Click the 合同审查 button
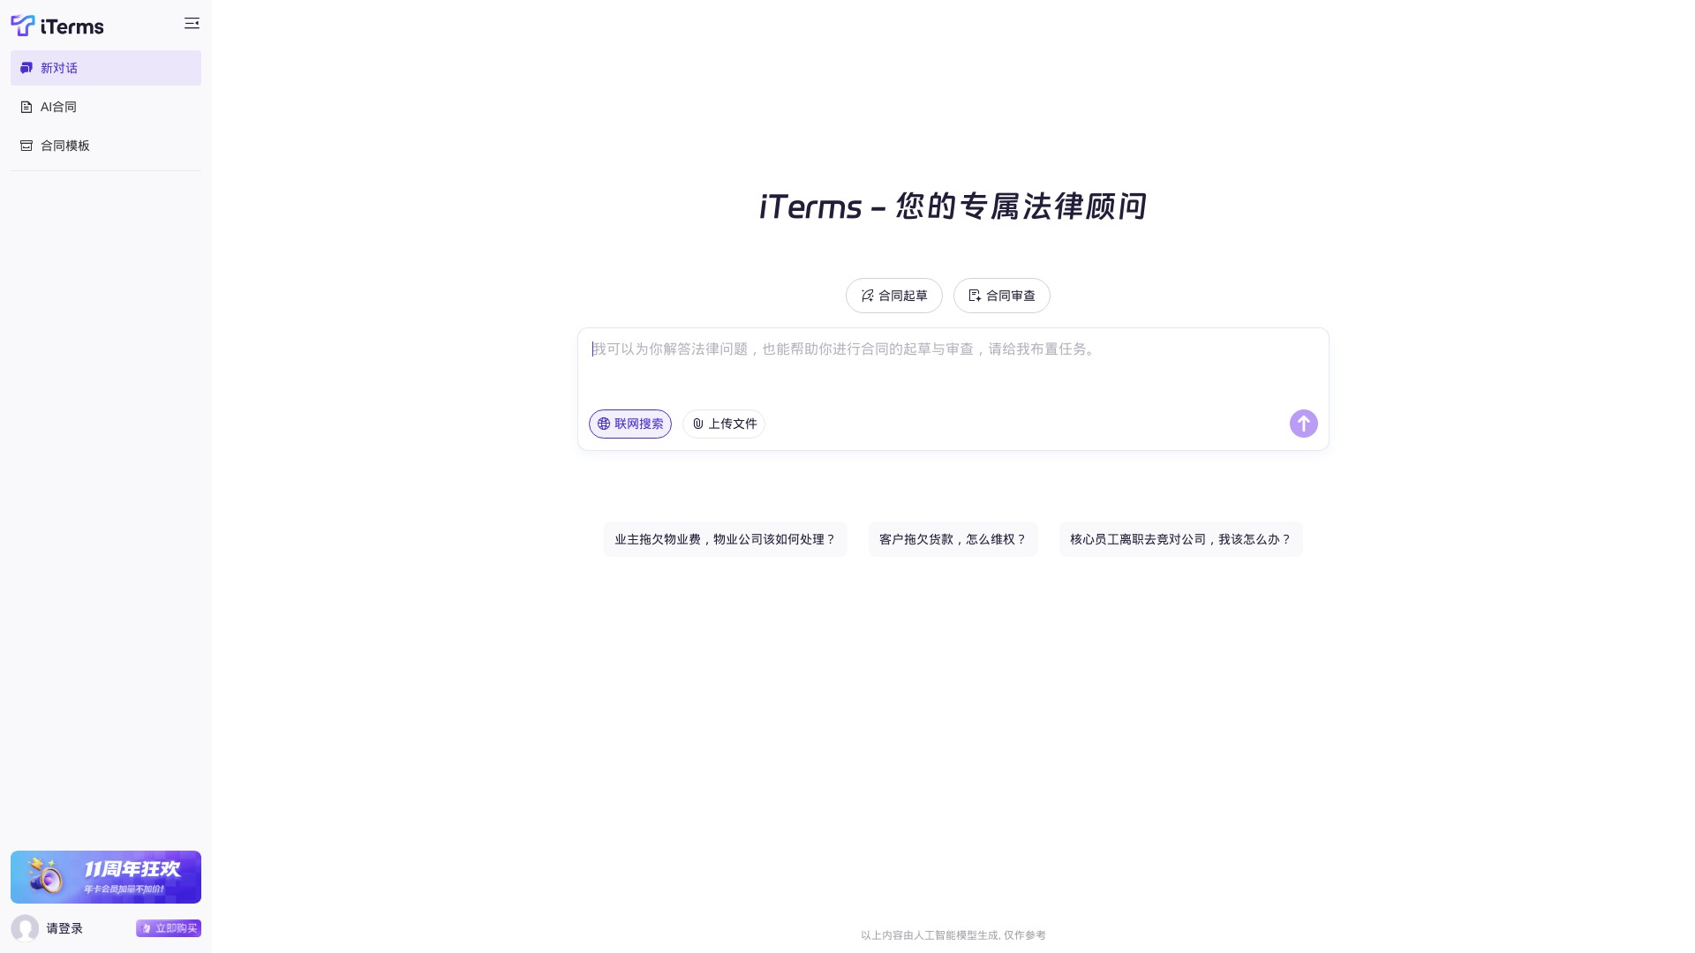The height and width of the screenshot is (953, 1695). (x=1001, y=296)
